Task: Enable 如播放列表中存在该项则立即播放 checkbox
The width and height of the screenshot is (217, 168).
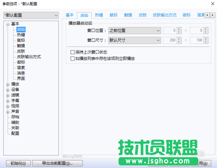Action: (x=72, y=59)
